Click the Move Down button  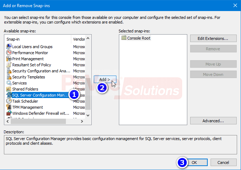tap(213, 74)
